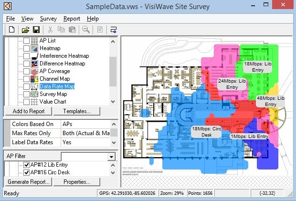Click the Value Chart grid icon
This screenshot has height=201, width=296.
[x=34, y=102]
